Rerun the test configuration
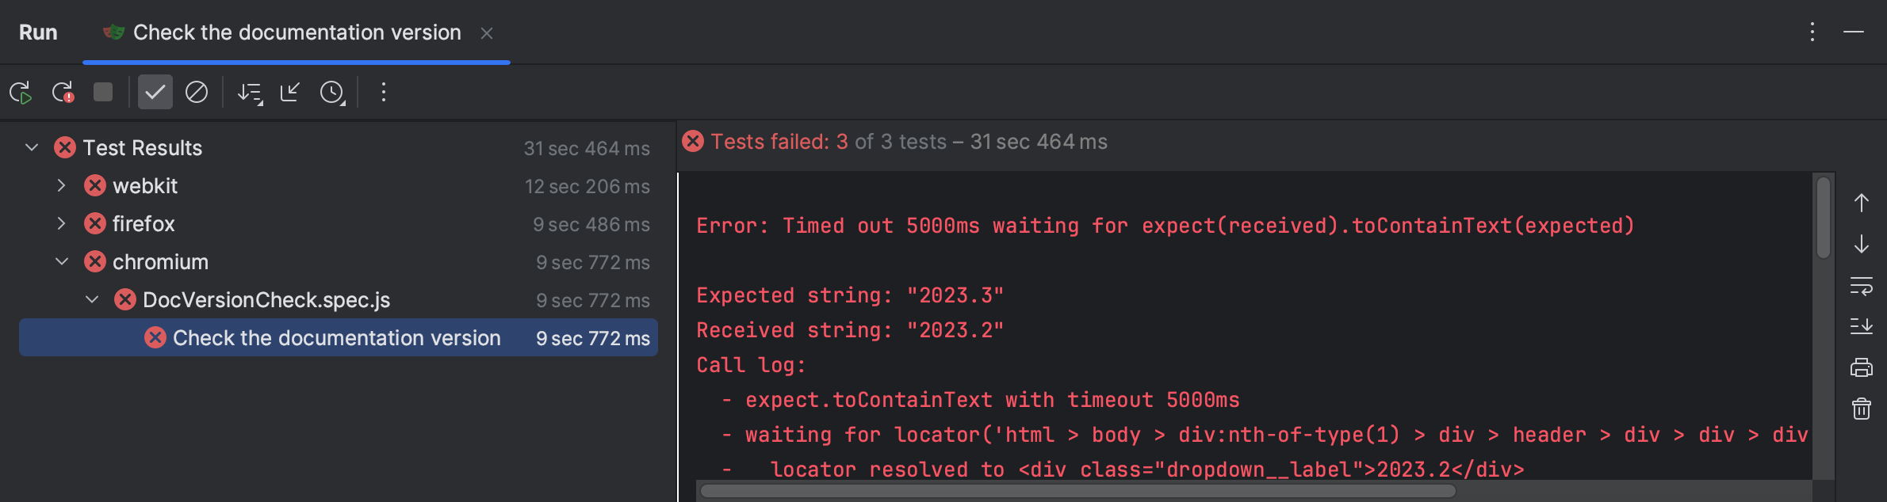 pos(21,93)
